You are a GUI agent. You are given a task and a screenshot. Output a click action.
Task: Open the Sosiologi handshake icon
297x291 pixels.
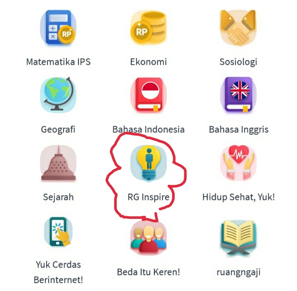coord(238,28)
